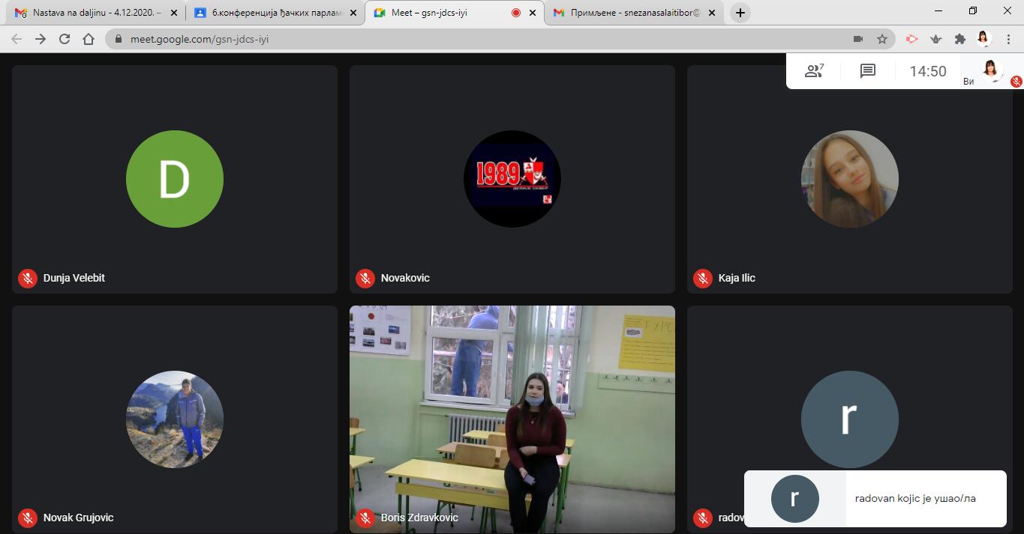Click the muted mic icon beside Novakovic
This screenshot has width=1024, height=534.
365,278
